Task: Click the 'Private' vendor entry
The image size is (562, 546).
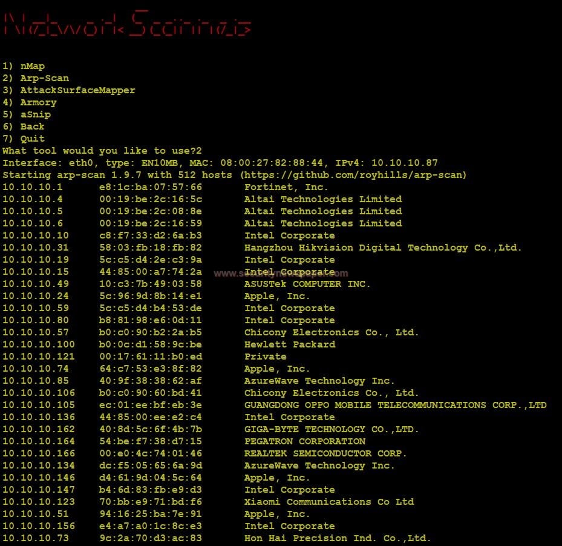Action: [265, 357]
